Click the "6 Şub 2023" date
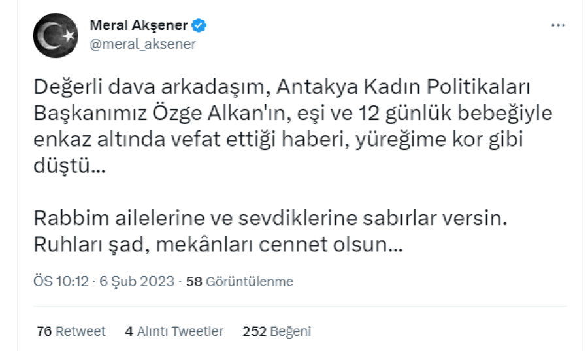 [x=137, y=282]
